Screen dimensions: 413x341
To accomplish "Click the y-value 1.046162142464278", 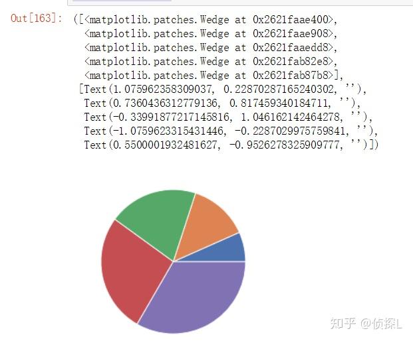I will tap(292, 117).
